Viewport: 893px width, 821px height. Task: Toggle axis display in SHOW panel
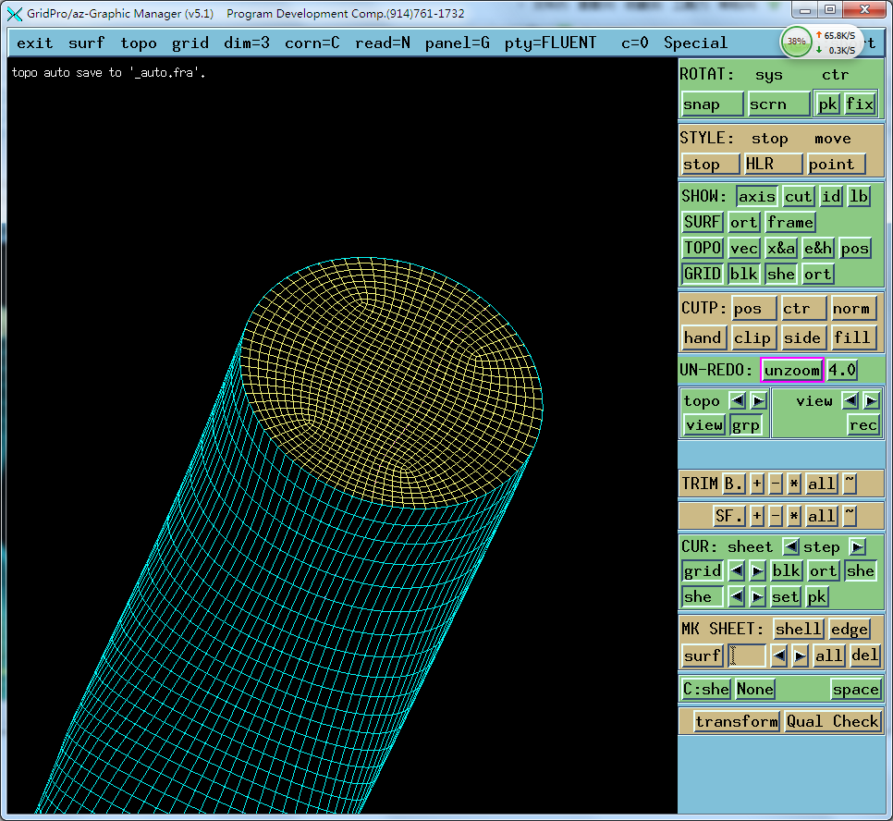[756, 196]
